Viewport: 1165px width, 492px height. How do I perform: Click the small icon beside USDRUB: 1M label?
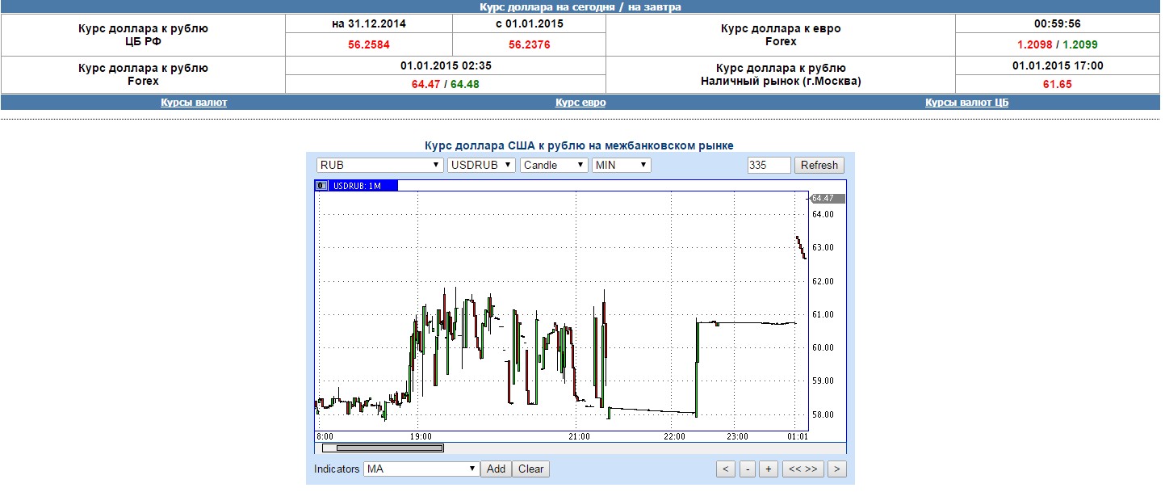[321, 185]
